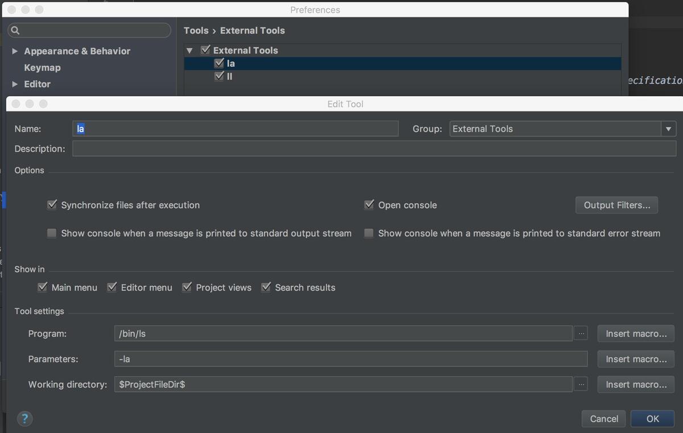Collapse the External Tools tree group

[x=190, y=51]
